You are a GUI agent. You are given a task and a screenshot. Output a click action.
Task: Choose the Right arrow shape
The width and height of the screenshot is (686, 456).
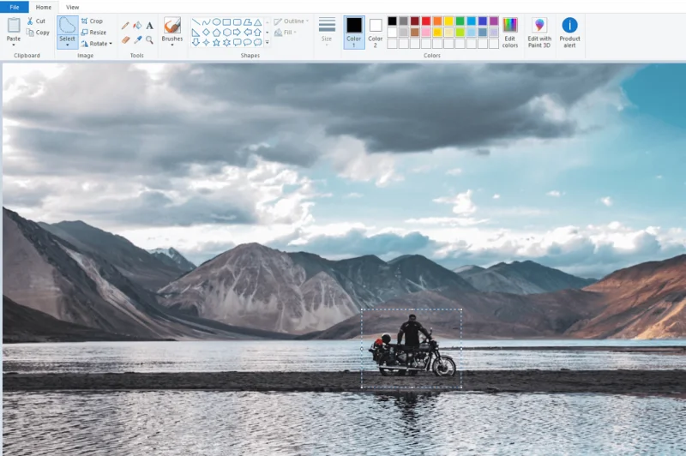tap(238, 33)
